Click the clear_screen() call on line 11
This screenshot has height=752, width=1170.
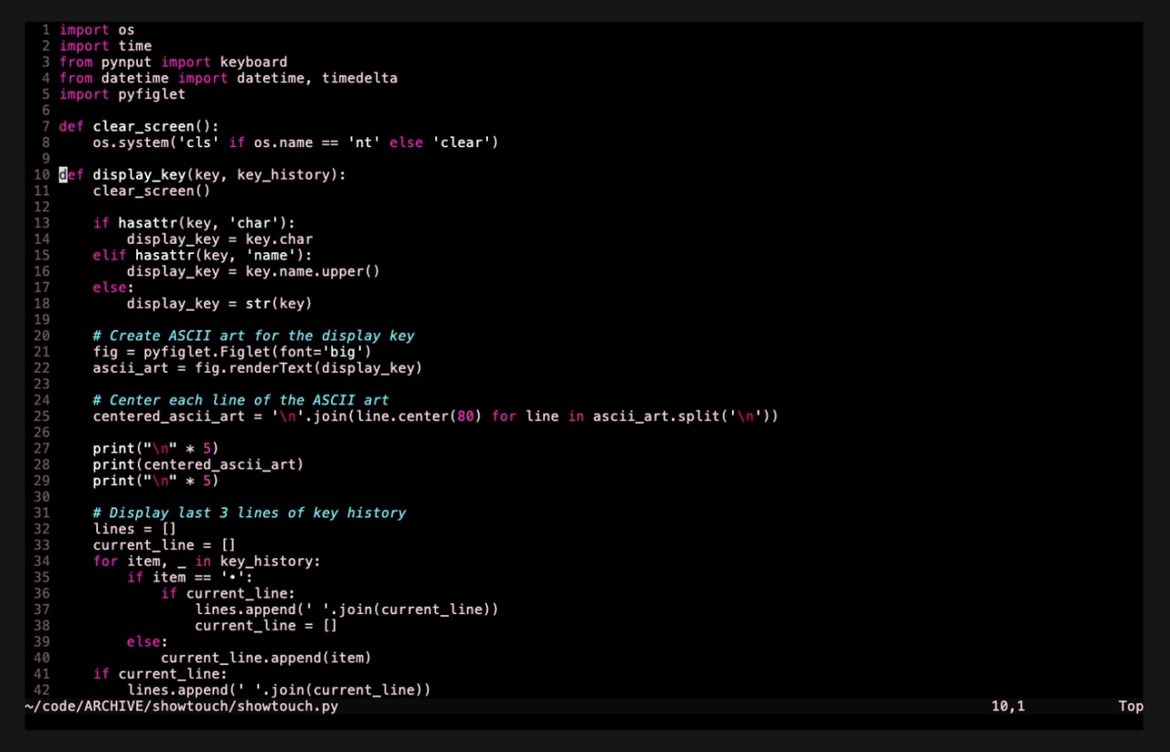click(152, 191)
